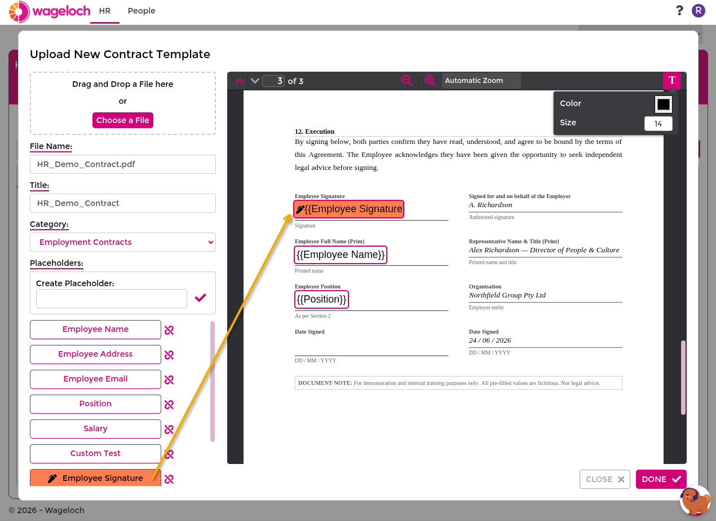Select the Employee Signature placeholder button
Image resolution: width=716 pixels, height=521 pixels.
point(95,478)
